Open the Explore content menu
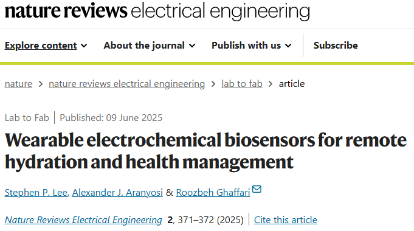 tap(46, 46)
